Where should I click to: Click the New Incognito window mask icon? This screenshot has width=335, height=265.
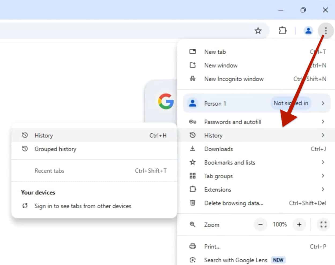(x=192, y=79)
